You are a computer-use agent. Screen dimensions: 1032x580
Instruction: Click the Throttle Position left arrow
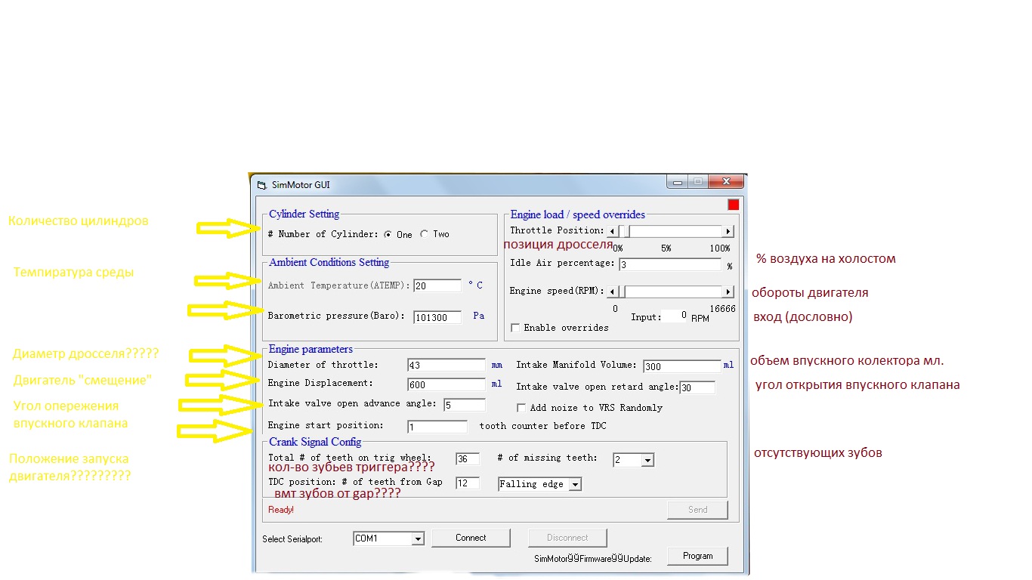pos(612,232)
